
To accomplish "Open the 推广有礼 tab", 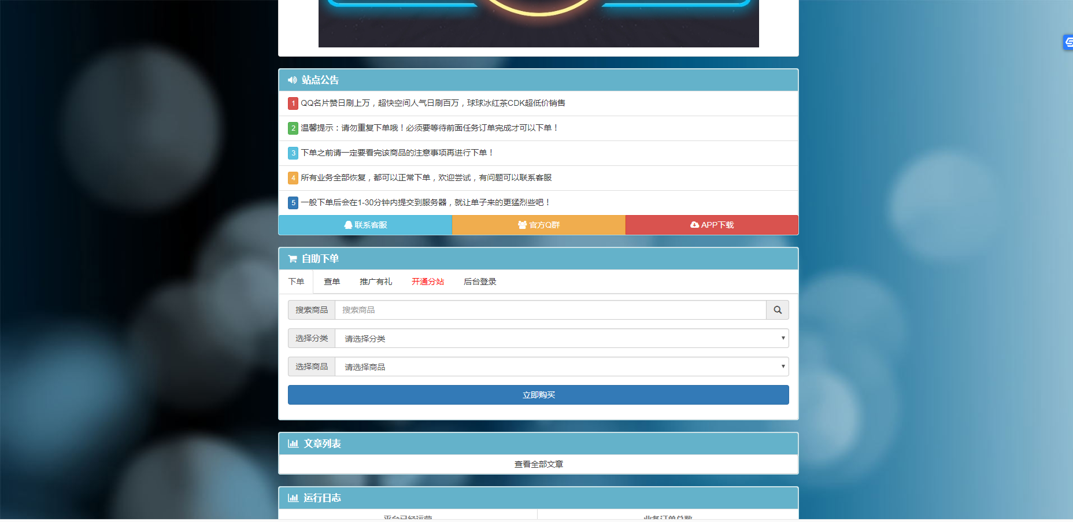I will coord(376,282).
